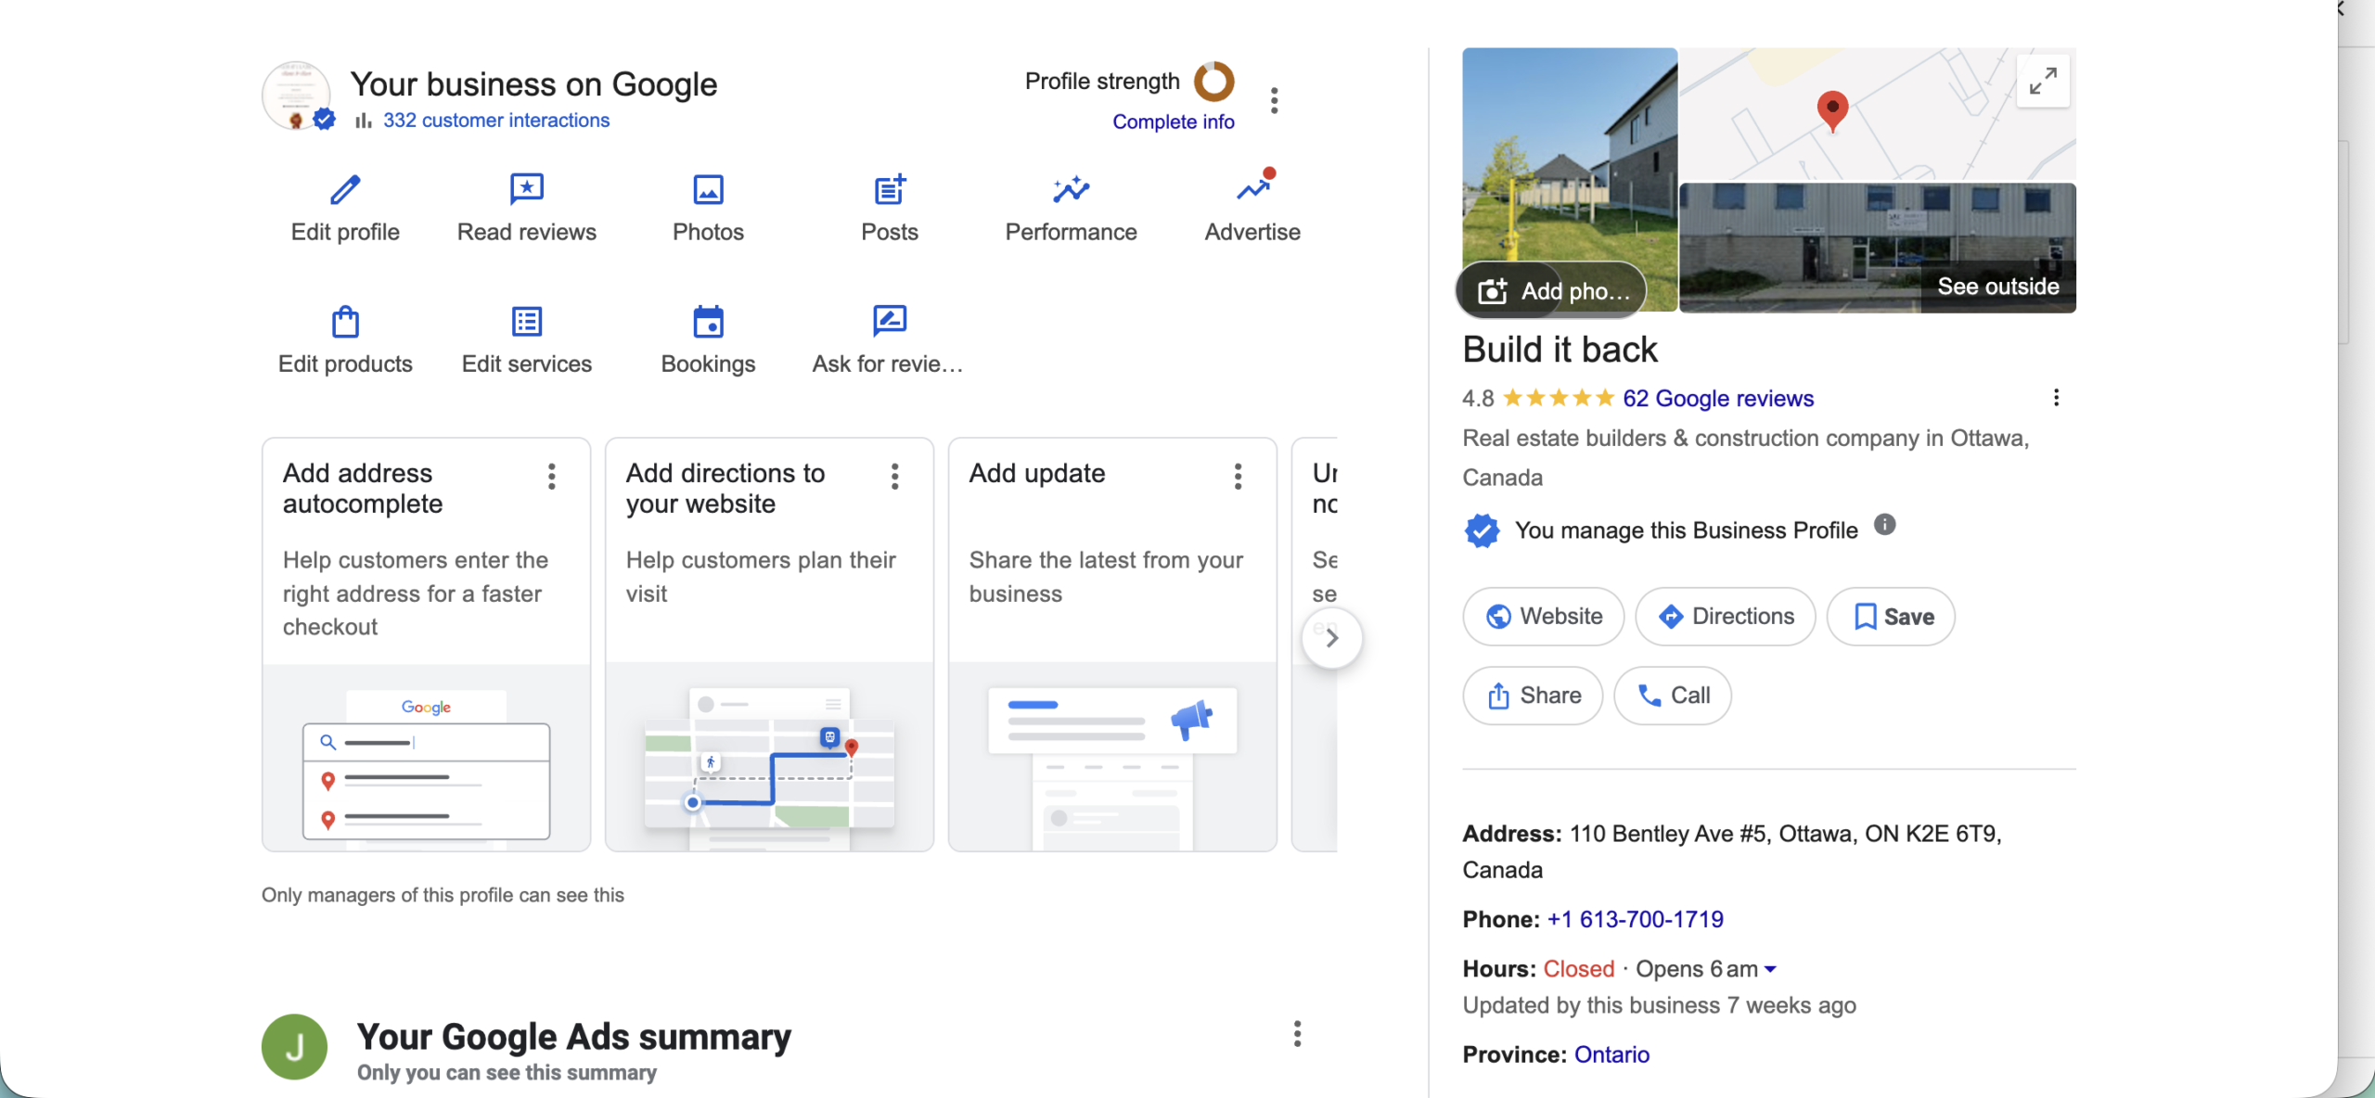Open Read reviews star icon

pyautogui.click(x=526, y=190)
